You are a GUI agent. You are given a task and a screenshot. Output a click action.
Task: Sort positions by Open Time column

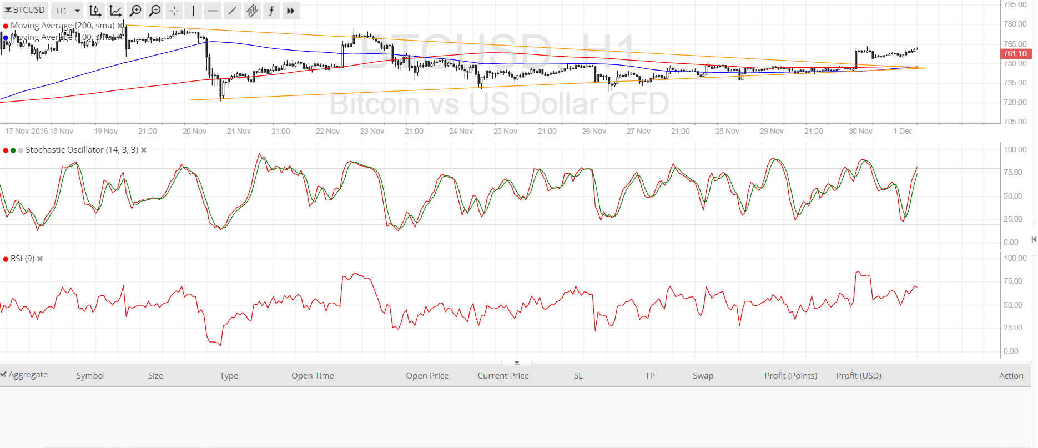click(x=313, y=376)
